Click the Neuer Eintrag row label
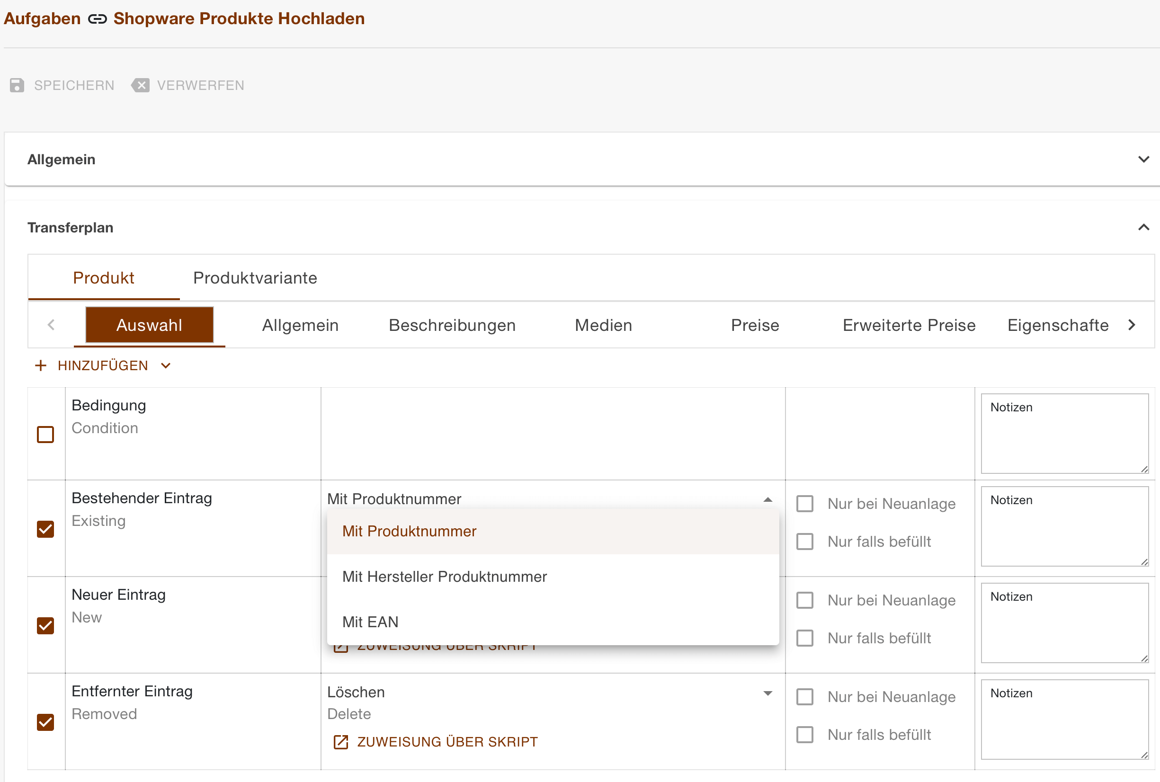Viewport: 1160px width, 782px height. pyautogui.click(x=119, y=595)
